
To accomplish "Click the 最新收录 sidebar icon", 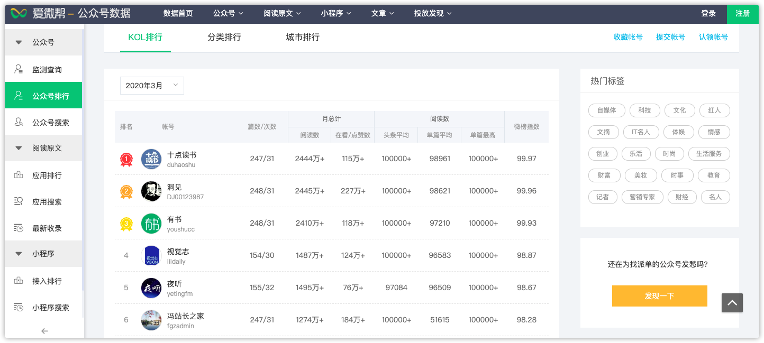I will pyautogui.click(x=19, y=228).
